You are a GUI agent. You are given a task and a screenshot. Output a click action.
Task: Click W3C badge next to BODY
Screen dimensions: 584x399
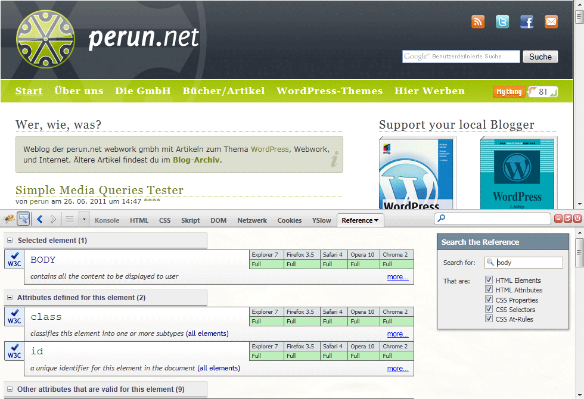point(14,260)
